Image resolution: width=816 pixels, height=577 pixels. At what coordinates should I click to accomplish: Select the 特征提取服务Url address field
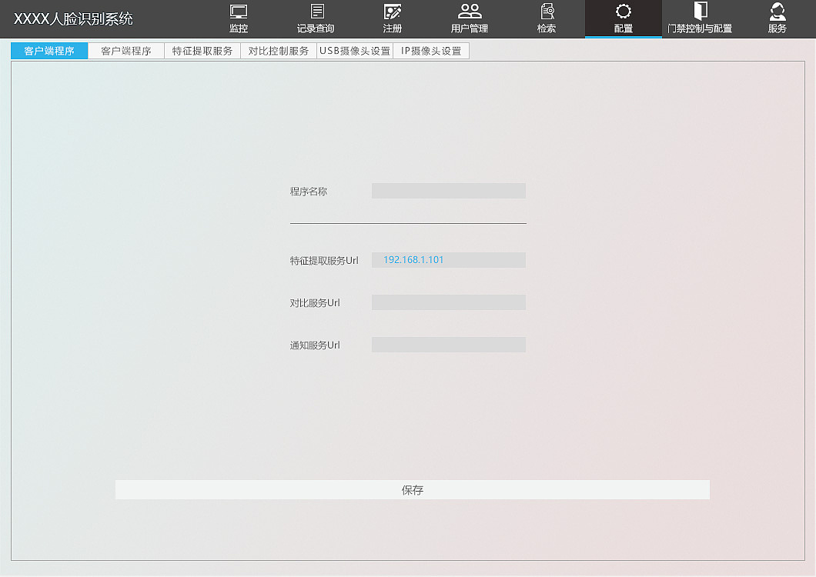[449, 260]
